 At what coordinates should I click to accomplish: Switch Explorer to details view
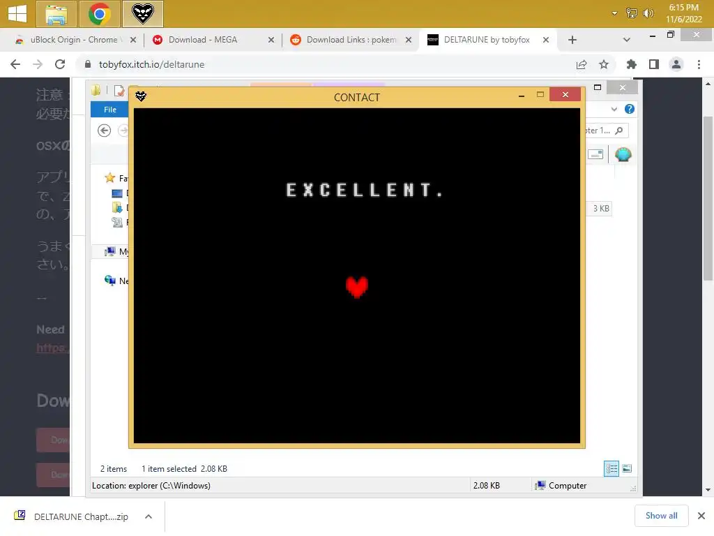[x=611, y=468]
